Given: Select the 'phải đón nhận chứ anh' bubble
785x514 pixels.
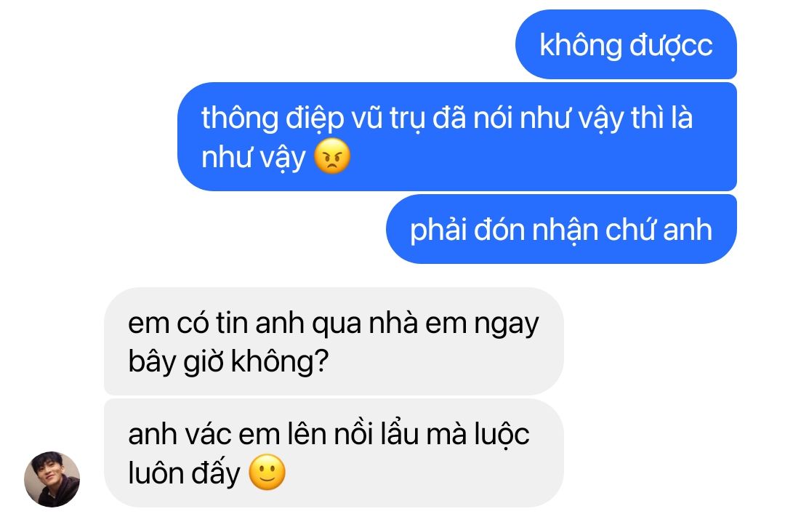Looking at the screenshot, I should pyautogui.click(x=561, y=229).
